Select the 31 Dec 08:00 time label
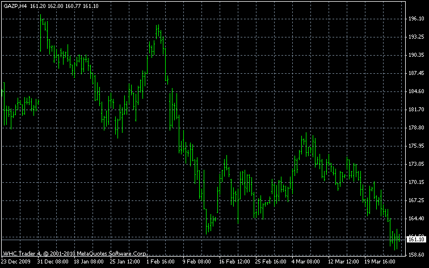The width and height of the screenshot is (429, 268). click(x=54, y=262)
